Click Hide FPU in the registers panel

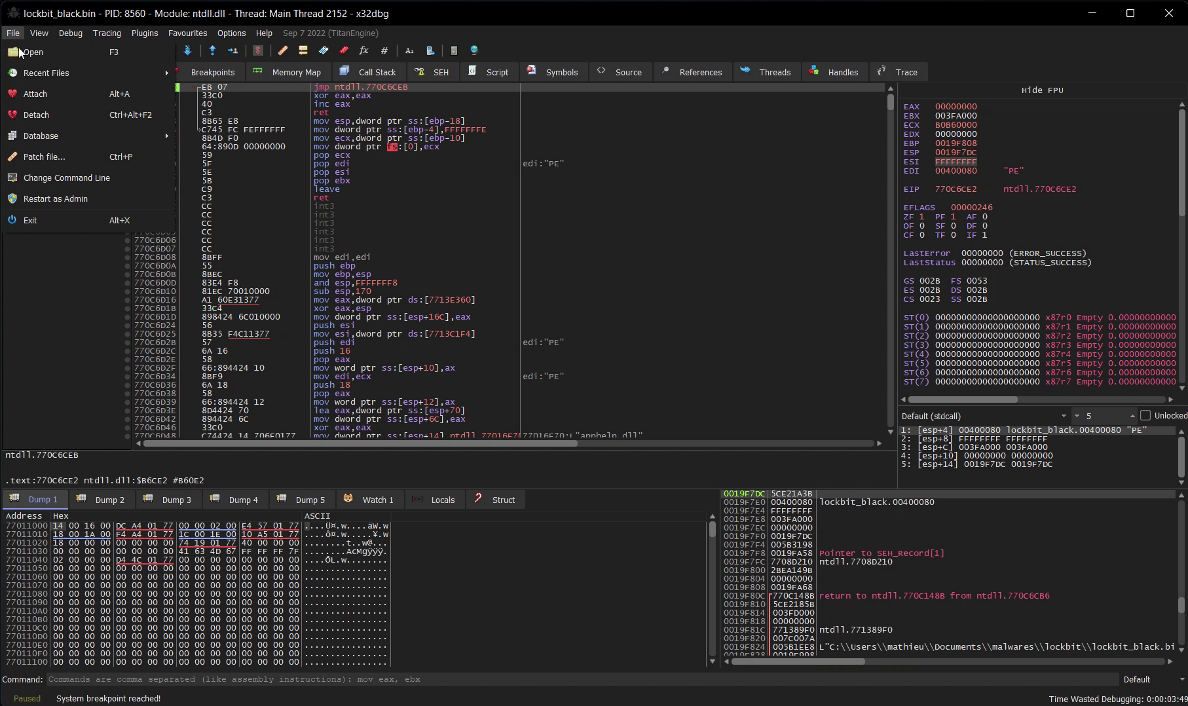coord(1042,90)
